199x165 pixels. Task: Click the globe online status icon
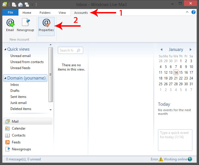pos(190,159)
